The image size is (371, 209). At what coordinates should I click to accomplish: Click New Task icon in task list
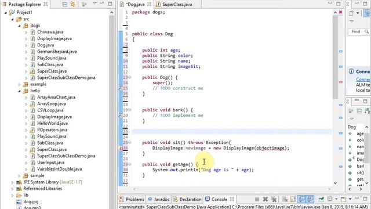pyautogui.click(x=352, y=13)
